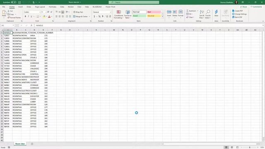Increase font size with large A
265x149 pixels.
click(48, 12)
